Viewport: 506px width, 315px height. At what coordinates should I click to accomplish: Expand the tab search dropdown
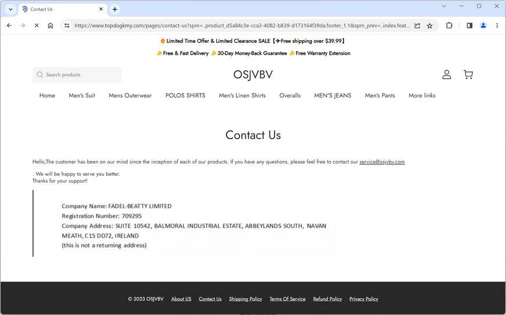click(x=10, y=9)
